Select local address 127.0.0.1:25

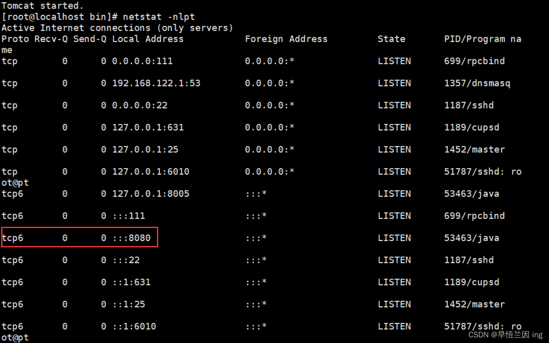[145, 150]
